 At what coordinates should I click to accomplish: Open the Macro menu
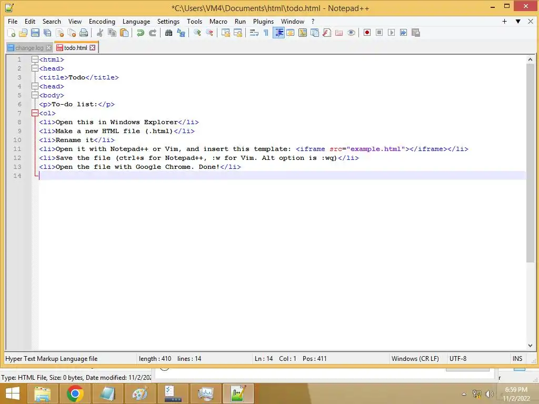tap(218, 21)
